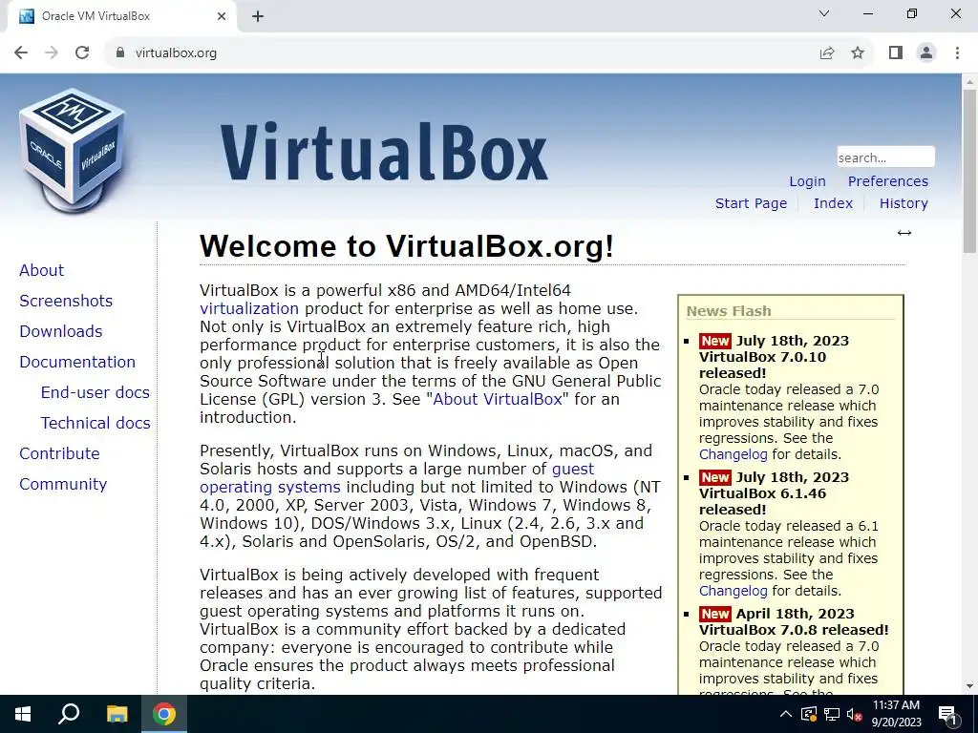Click the VirtualBox cube logo
Screen dimensions: 978x733
click(x=73, y=150)
